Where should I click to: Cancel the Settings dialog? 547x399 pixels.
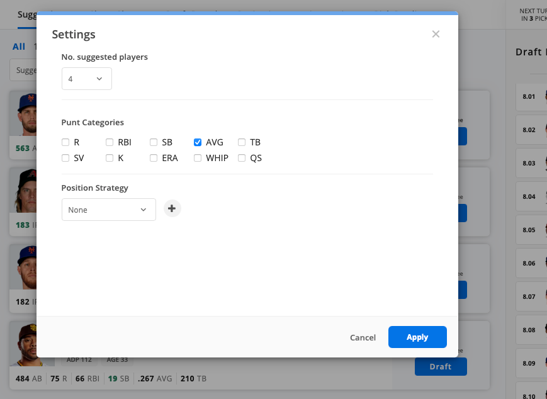pos(363,337)
